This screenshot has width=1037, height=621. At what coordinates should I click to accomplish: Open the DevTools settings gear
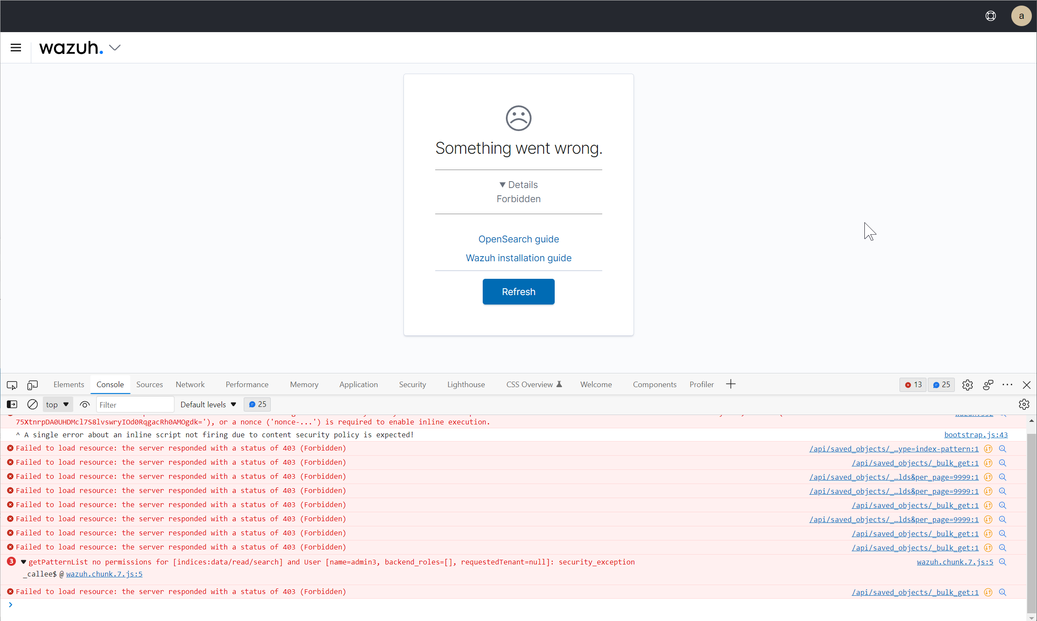[968, 385]
